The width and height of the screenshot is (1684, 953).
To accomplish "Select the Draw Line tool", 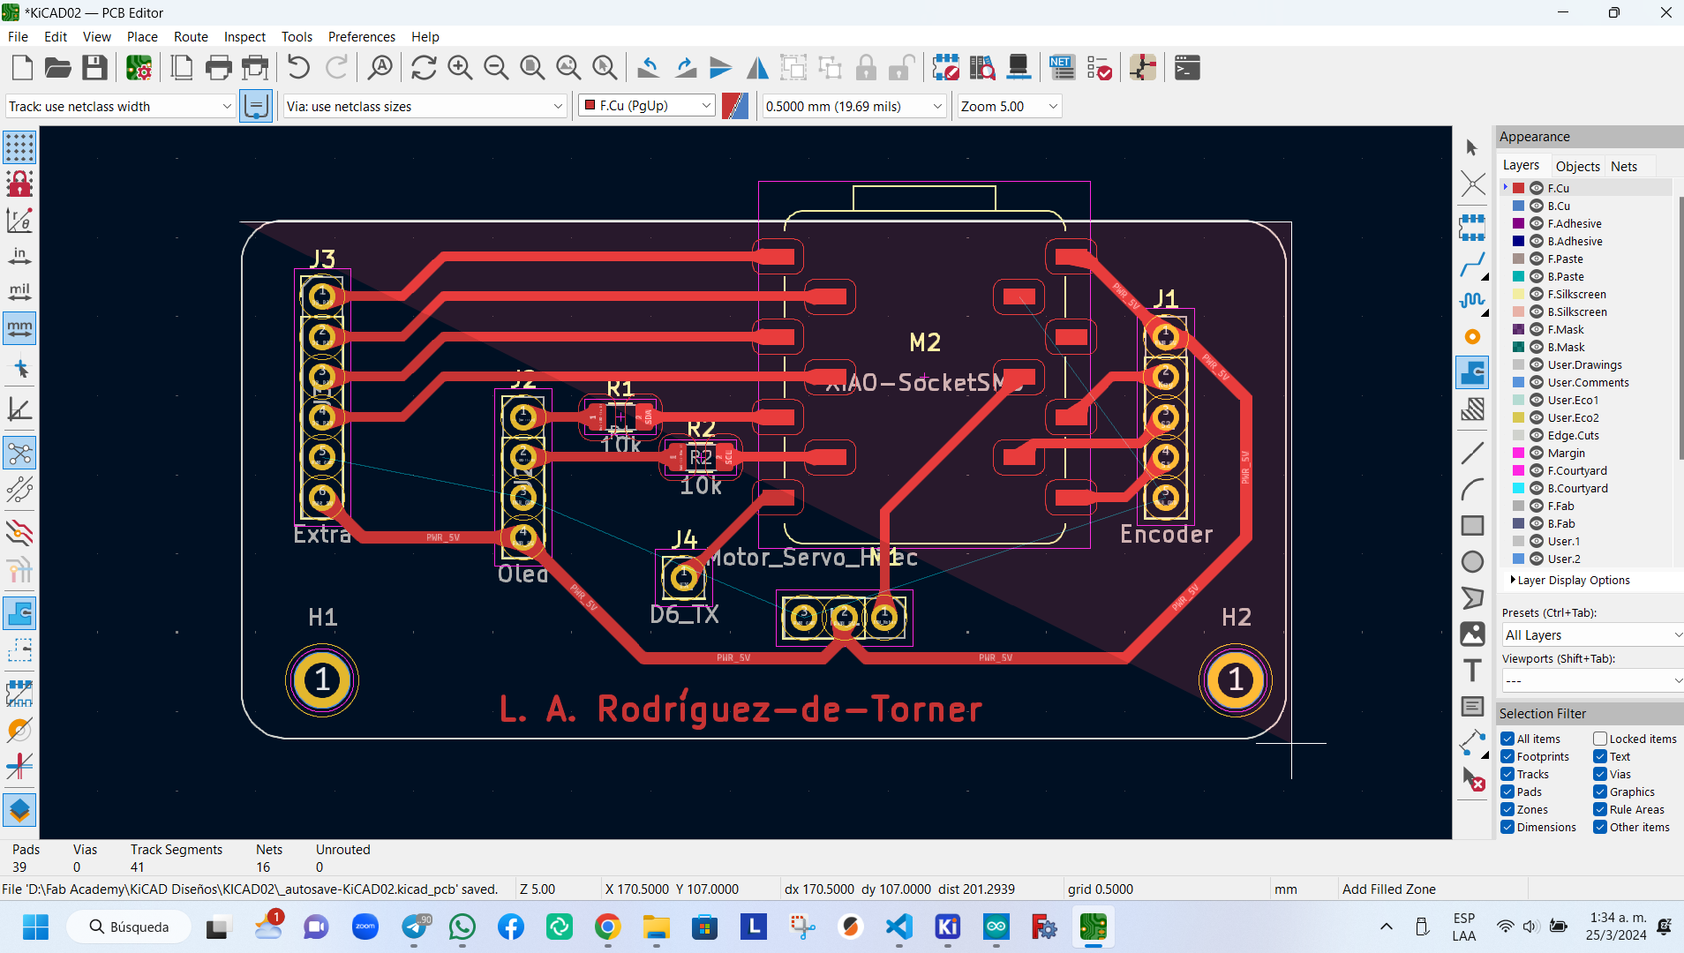I will pos(1472,454).
